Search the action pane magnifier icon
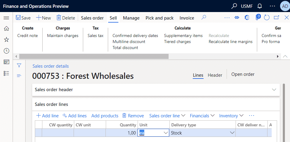Screen dimensions: 290x142 click(x=204, y=17)
